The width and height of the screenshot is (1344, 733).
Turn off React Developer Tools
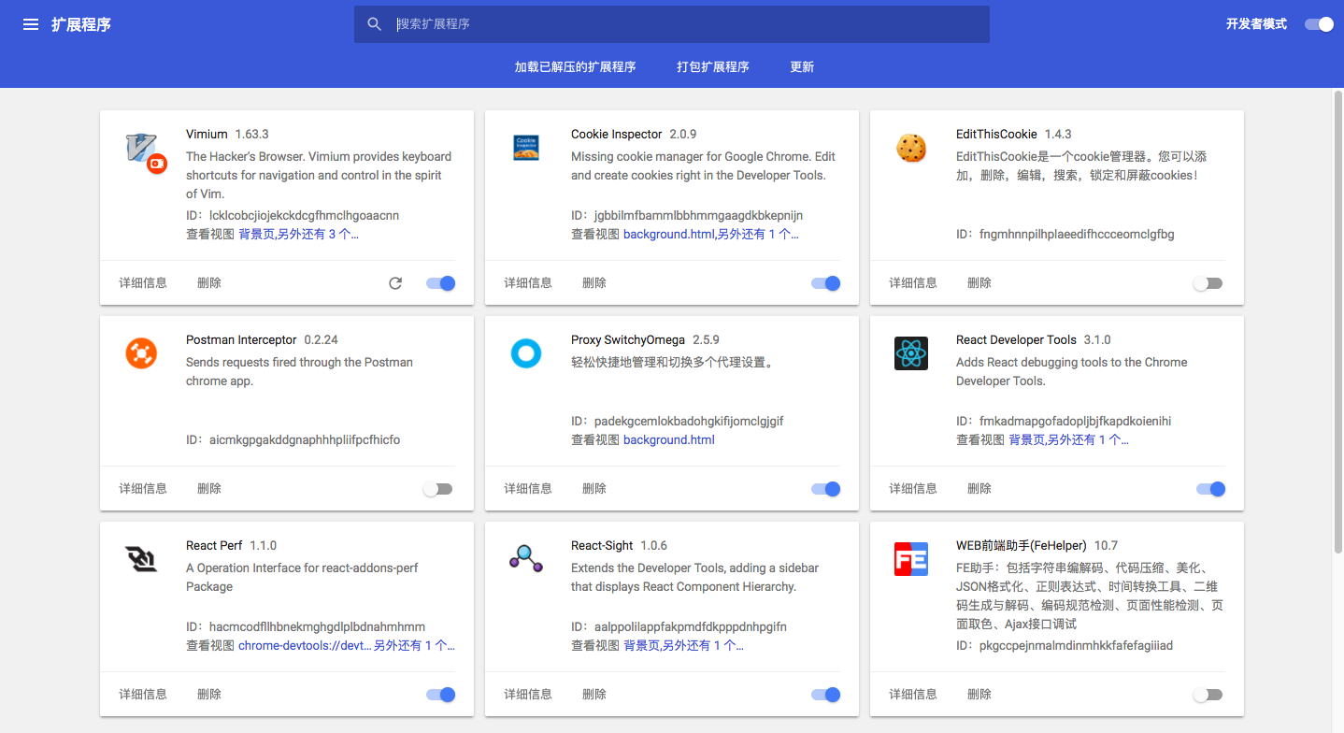(x=1211, y=489)
